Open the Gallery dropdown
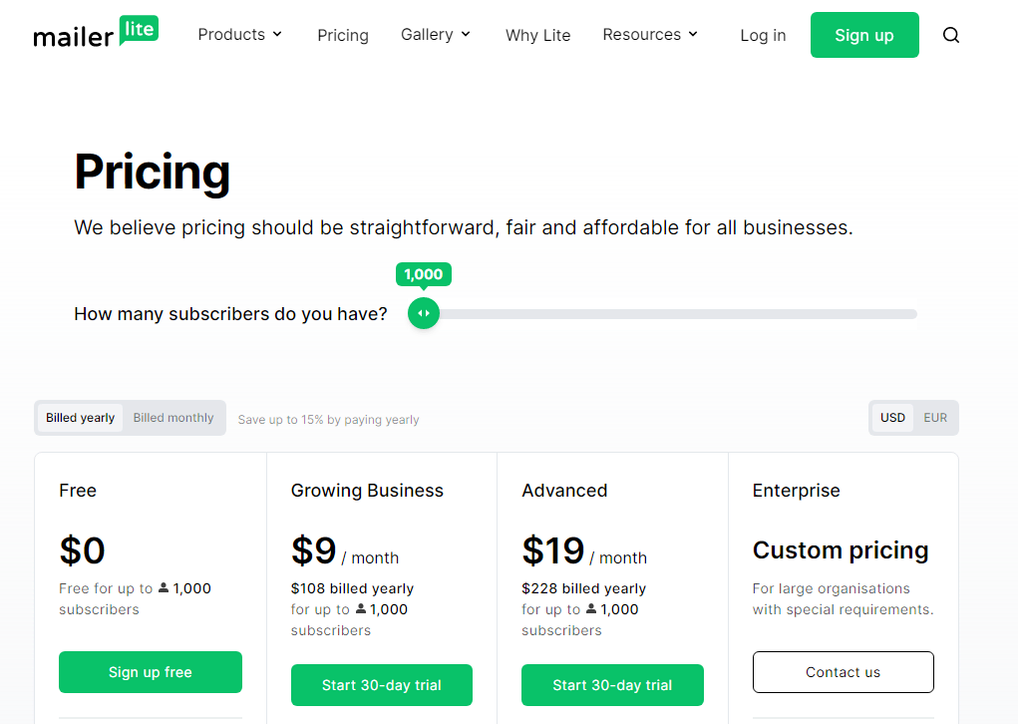This screenshot has height=724, width=1018. [x=436, y=35]
